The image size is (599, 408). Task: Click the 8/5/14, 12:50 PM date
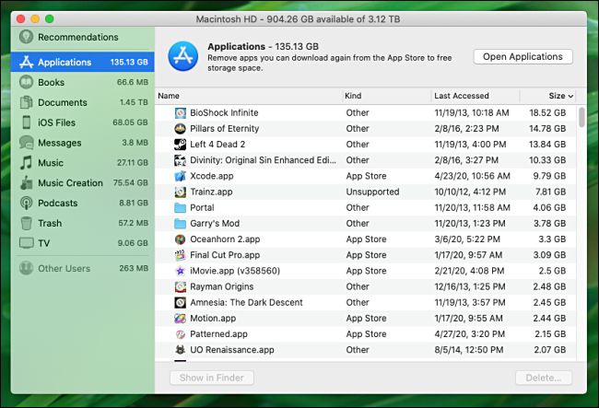[469, 350]
